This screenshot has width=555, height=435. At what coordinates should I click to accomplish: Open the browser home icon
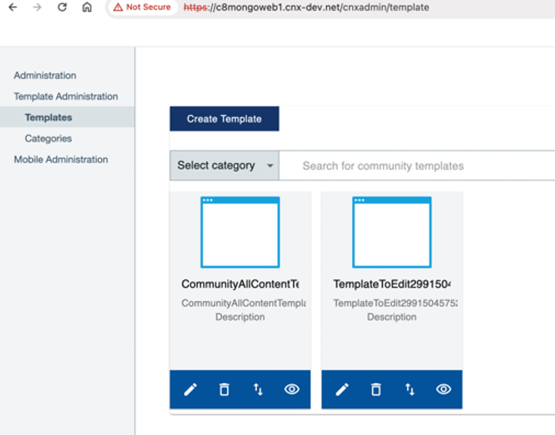(x=87, y=7)
